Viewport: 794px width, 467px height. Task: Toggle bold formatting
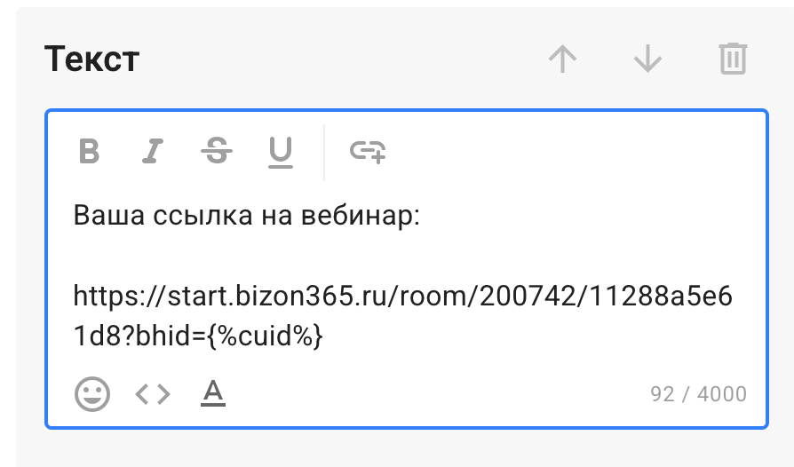pos(89,152)
